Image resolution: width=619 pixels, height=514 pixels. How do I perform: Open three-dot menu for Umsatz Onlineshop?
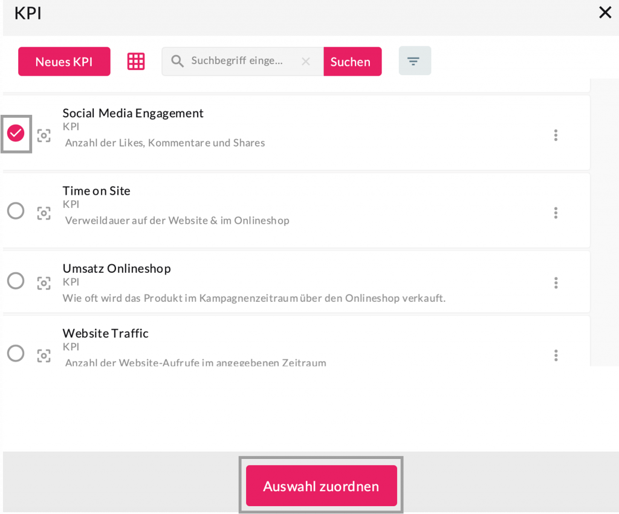pos(556,283)
